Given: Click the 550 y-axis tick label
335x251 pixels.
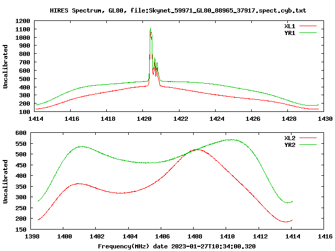Looking at the screenshot, I should pos(21,144).
